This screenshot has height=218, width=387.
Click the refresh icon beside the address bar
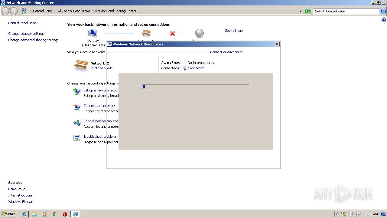point(308,11)
